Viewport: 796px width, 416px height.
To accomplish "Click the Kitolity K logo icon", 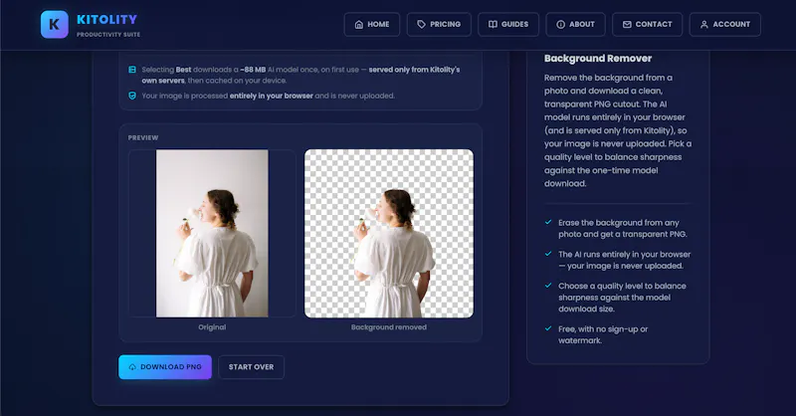I will [55, 24].
